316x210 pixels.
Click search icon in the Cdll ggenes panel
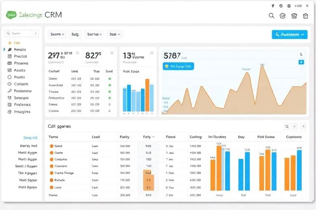tap(287, 126)
